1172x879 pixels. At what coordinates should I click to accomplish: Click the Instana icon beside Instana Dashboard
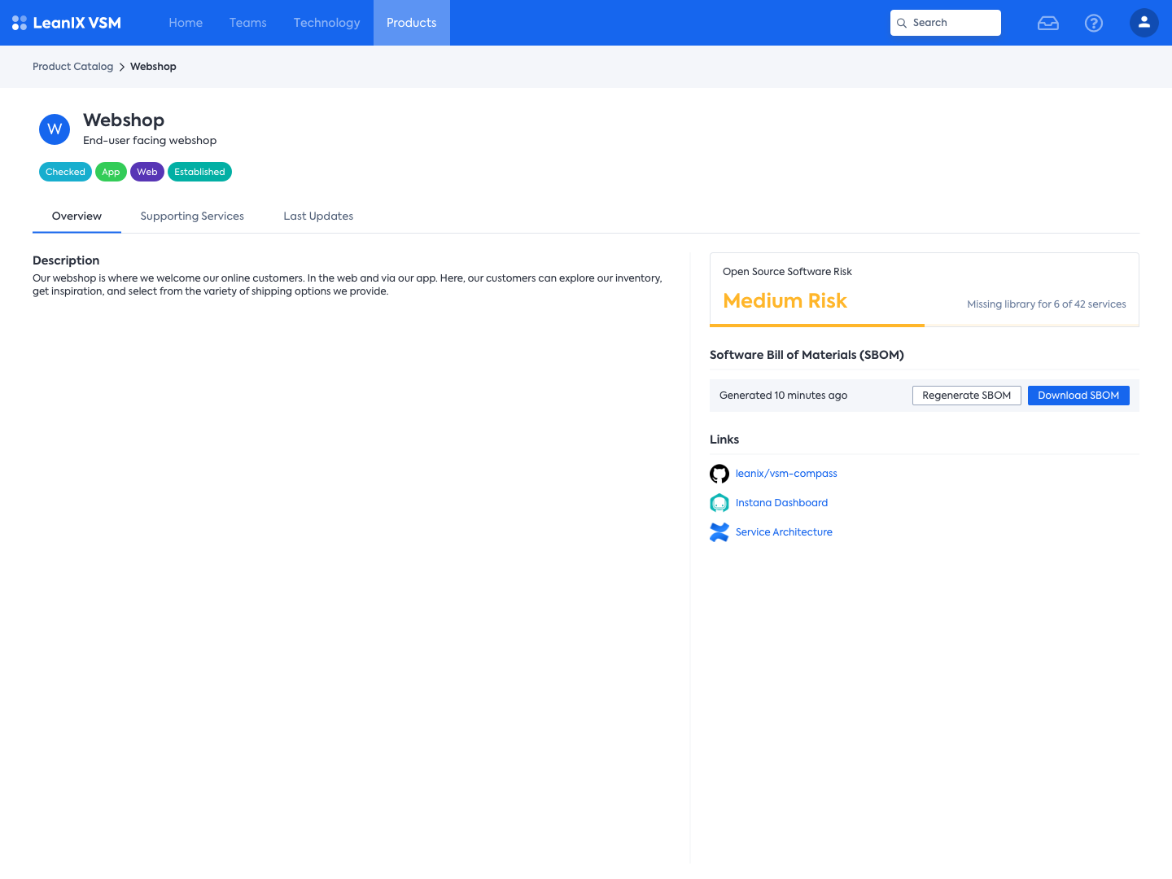pyautogui.click(x=719, y=503)
